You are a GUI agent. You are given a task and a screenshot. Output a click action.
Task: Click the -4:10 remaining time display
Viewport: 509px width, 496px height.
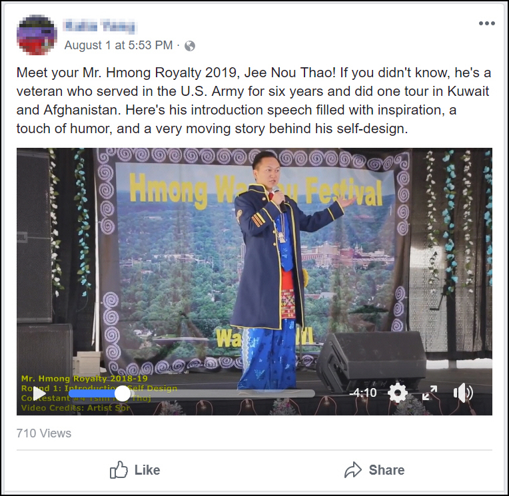[x=363, y=393]
